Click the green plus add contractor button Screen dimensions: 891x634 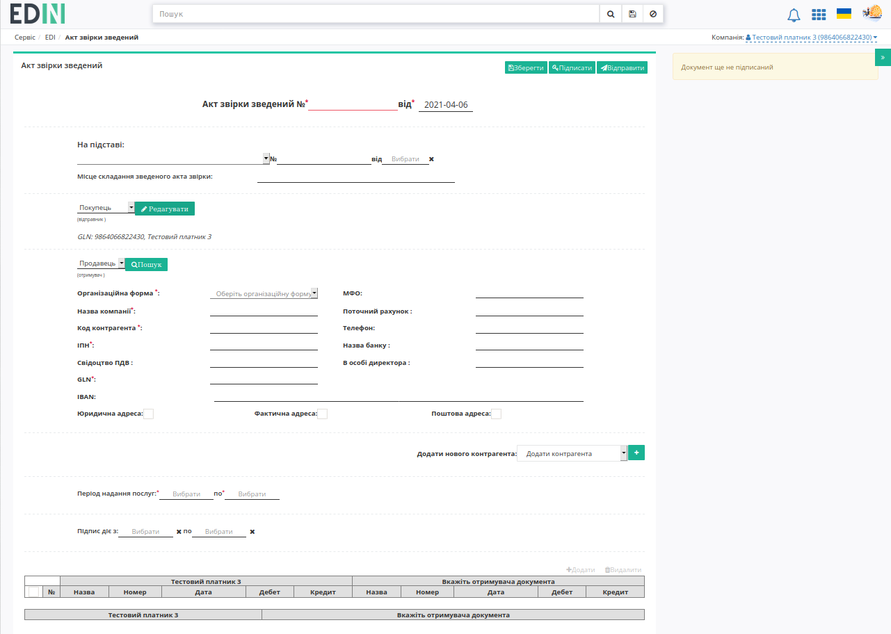point(636,453)
